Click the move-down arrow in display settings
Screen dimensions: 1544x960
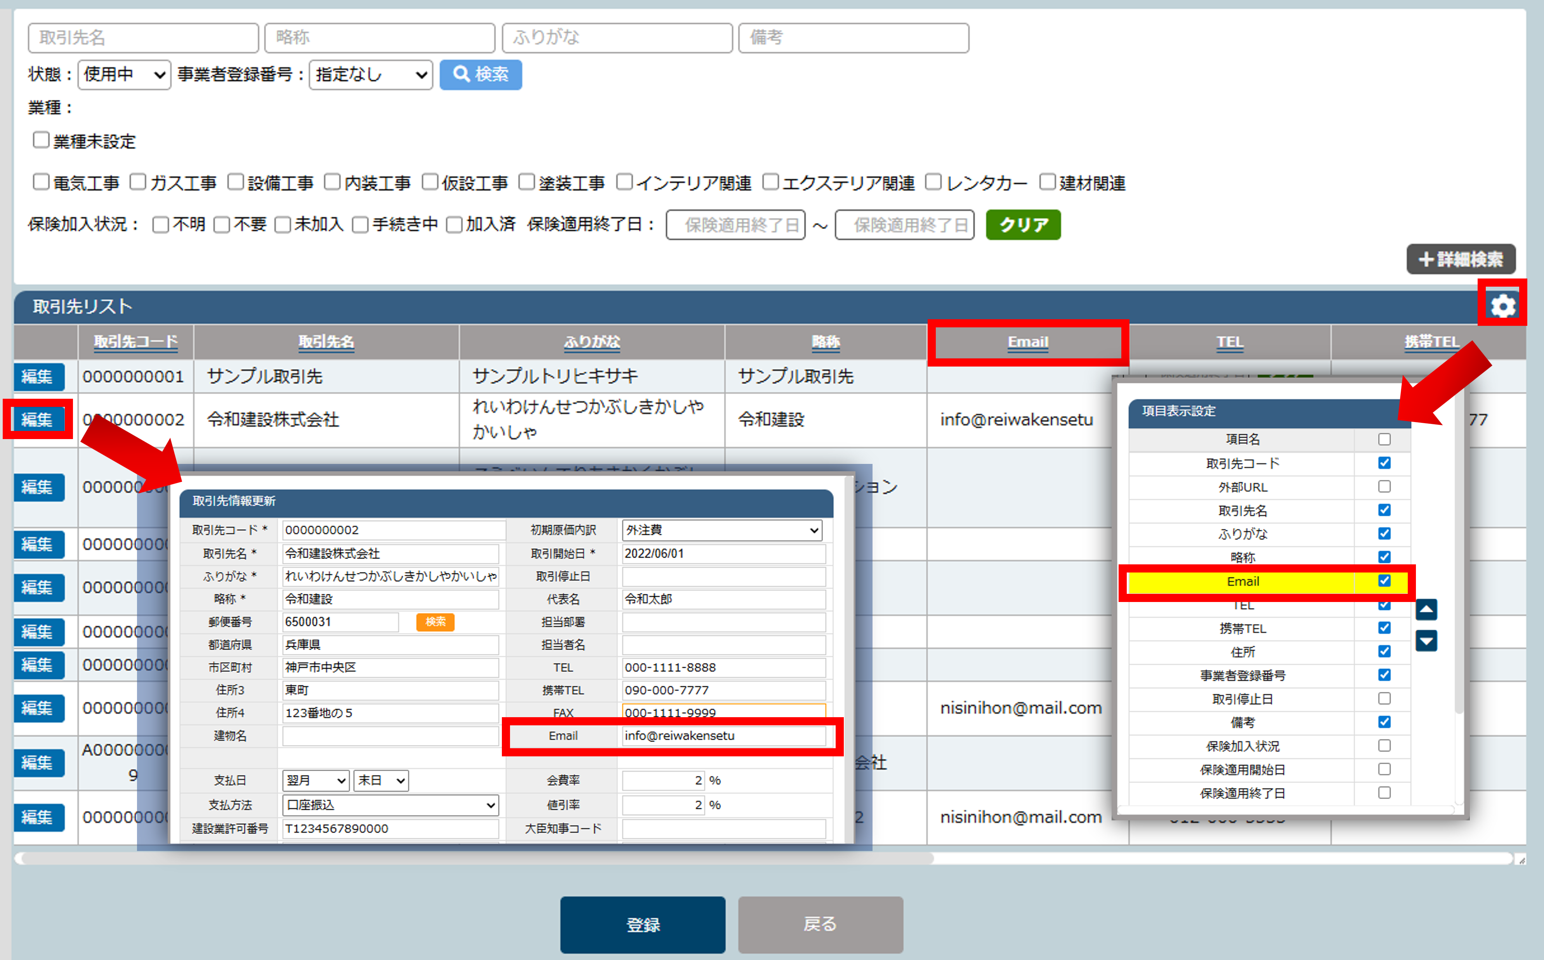1426,641
